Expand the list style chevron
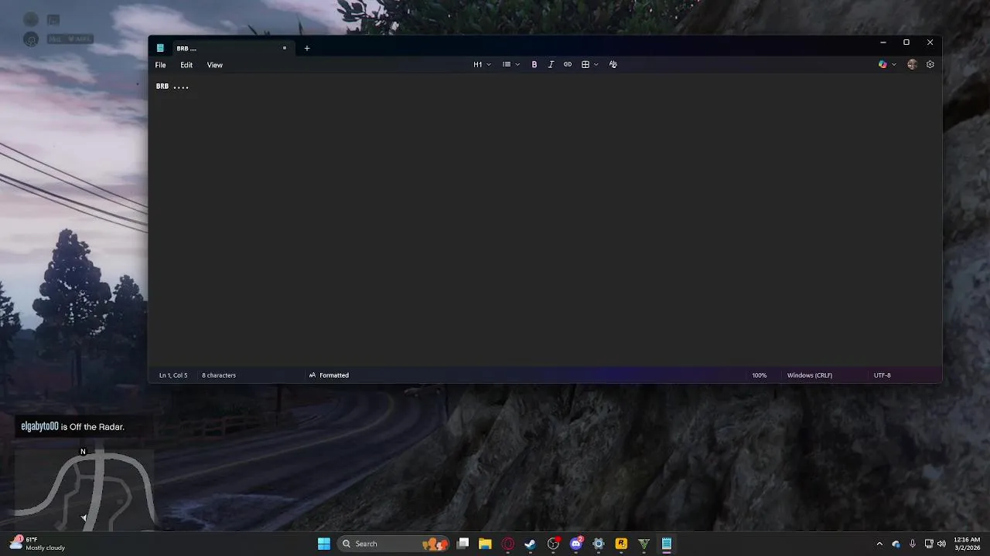Viewport: 990px width, 556px height. pos(517,65)
